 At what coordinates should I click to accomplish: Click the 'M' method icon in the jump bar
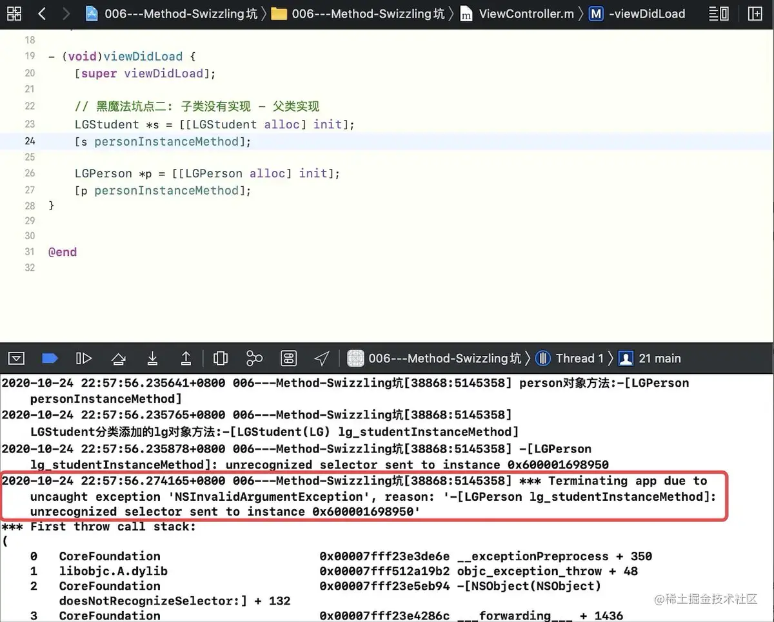[597, 14]
